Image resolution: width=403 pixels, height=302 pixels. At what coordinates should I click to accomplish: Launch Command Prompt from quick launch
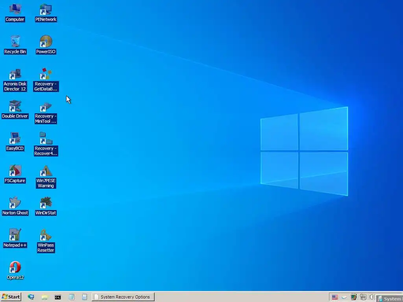58,297
